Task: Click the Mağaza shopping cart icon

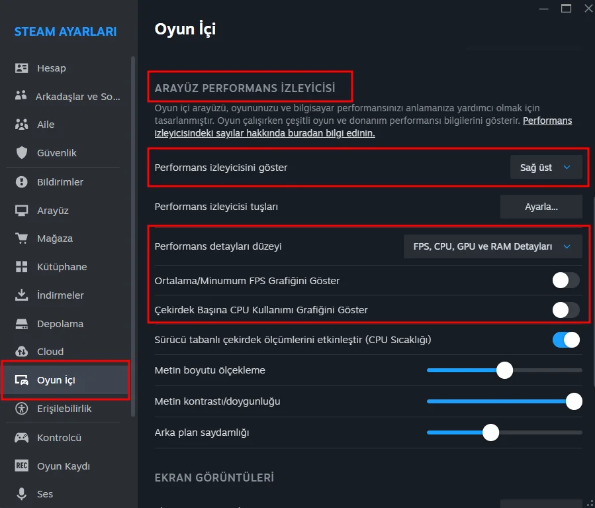Action: [x=22, y=238]
